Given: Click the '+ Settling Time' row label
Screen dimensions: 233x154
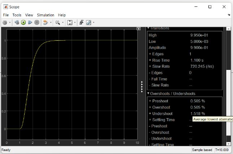Looking at the screenshot, I should point(162,120).
